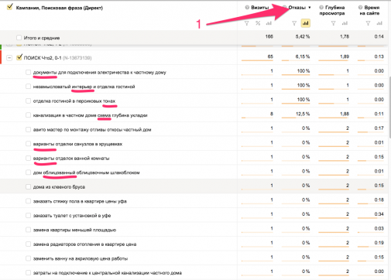Click the bar chart icon under Визиты
Image resolution: width=391 pixels, height=280 pixels.
[269, 23]
